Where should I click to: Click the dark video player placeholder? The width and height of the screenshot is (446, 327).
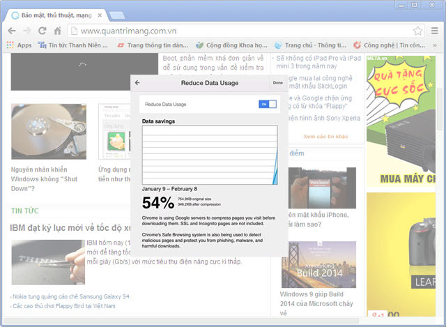tap(84, 72)
